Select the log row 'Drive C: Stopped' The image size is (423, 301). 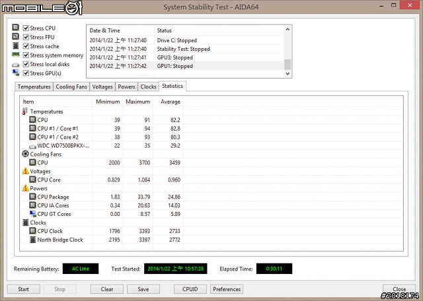[186, 40]
